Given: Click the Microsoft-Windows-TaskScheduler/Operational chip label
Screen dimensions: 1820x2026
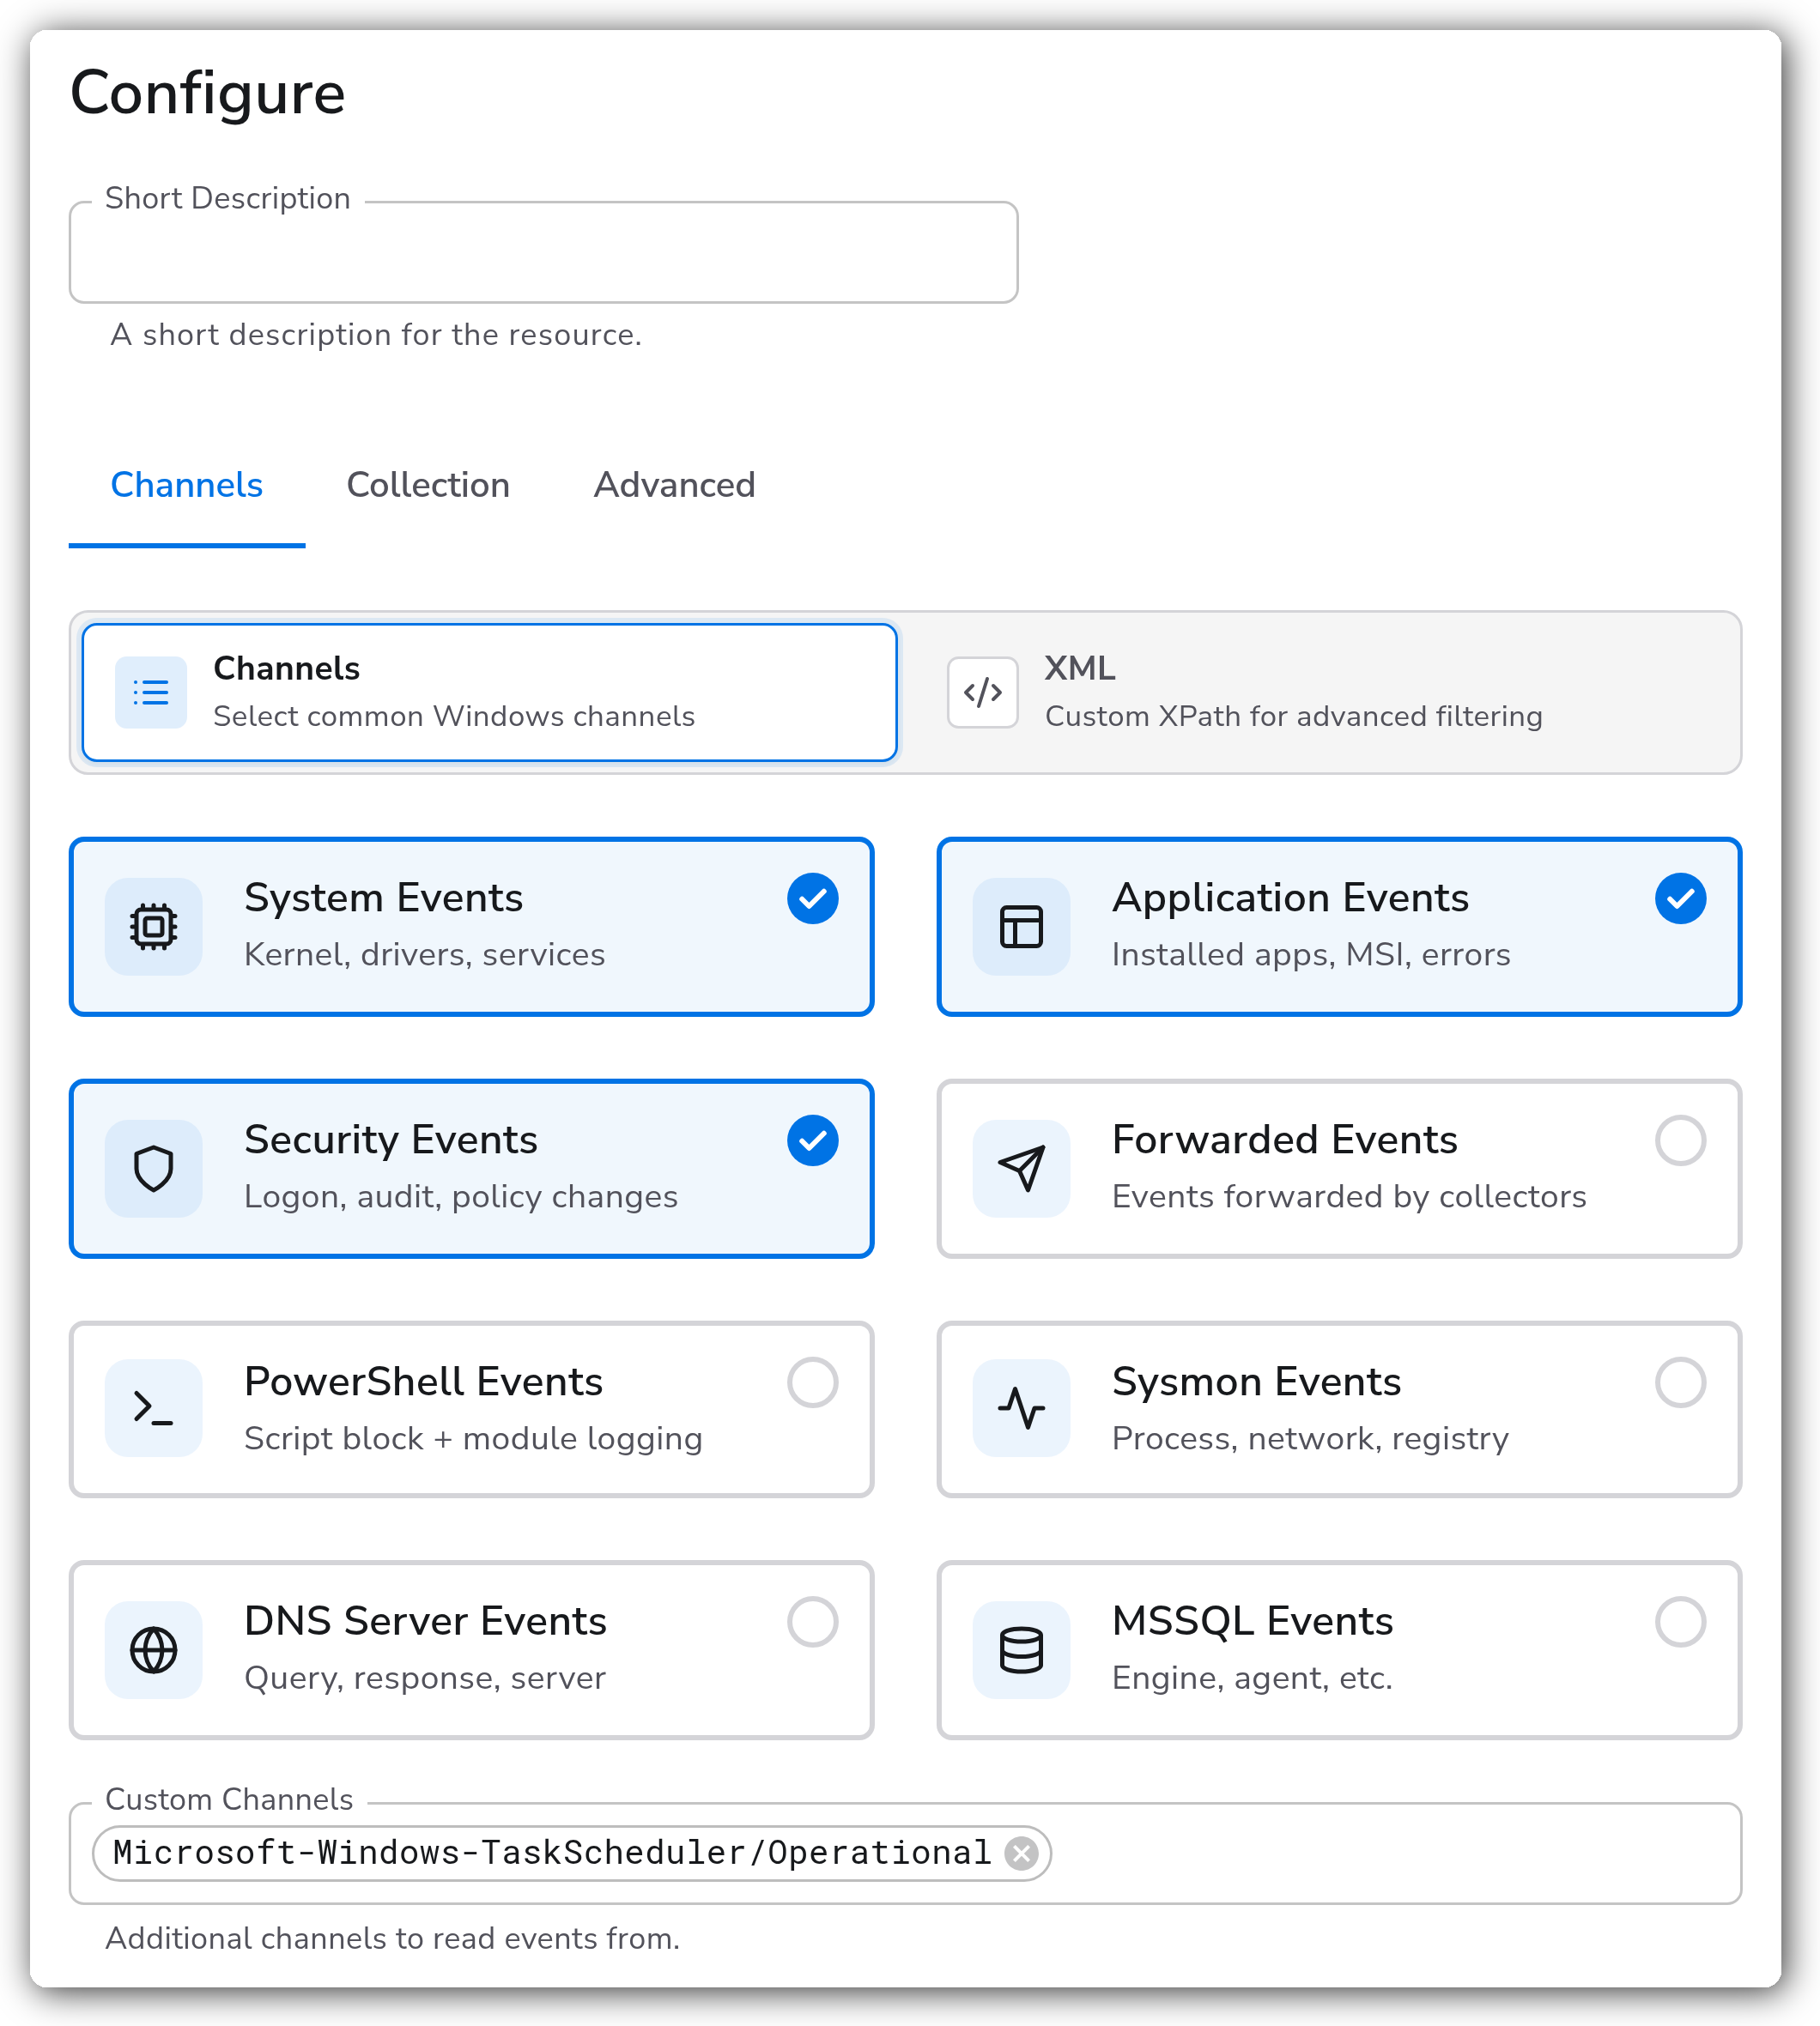Looking at the screenshot, I should 551,1853.
